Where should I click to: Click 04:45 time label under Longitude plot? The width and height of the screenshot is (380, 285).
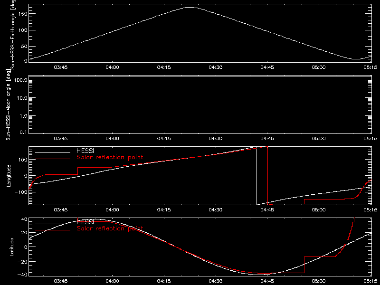(x=267, y=210)
